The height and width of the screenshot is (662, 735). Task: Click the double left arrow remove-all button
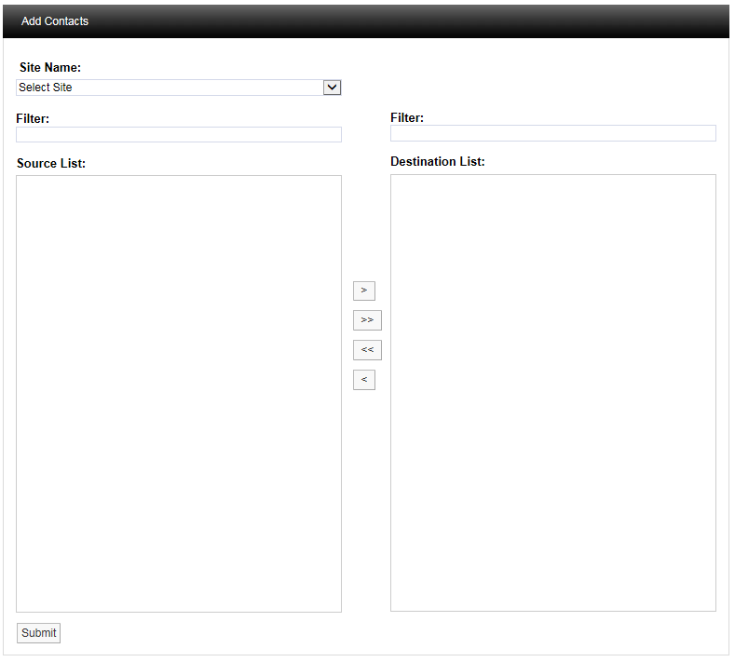coord(367,350)
